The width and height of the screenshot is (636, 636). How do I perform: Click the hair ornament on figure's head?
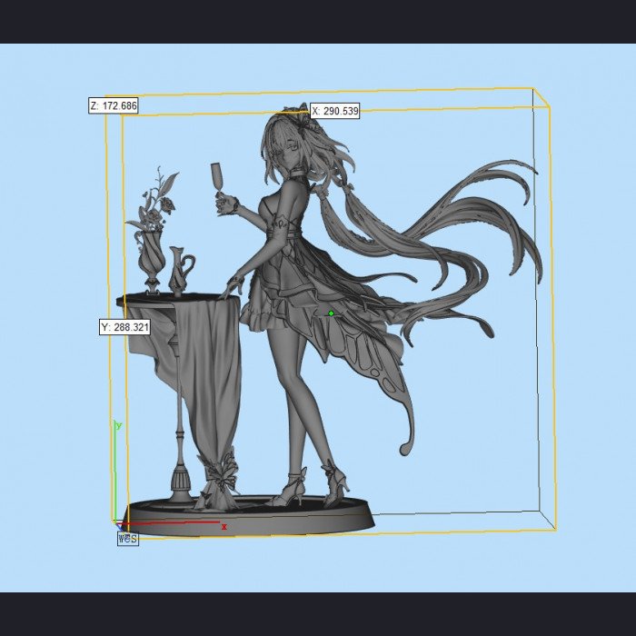(x=298, y=115)
